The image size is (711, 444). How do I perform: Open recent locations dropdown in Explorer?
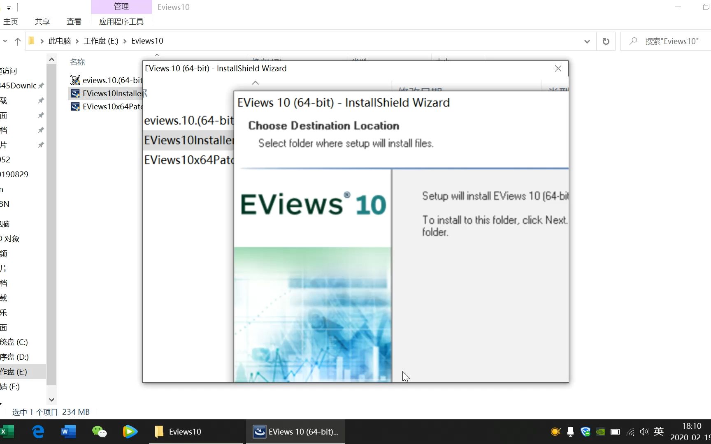coord(5,41)
